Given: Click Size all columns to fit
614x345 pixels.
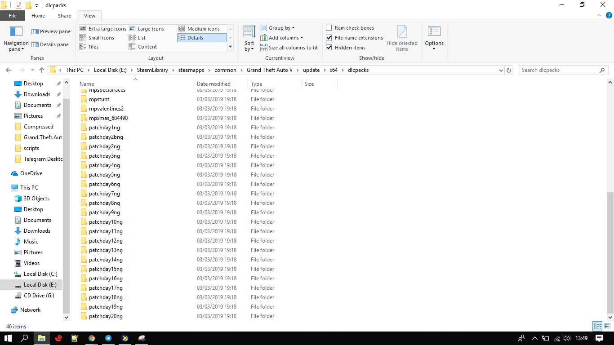Looking at the screenshot, I should pos(289,48).
